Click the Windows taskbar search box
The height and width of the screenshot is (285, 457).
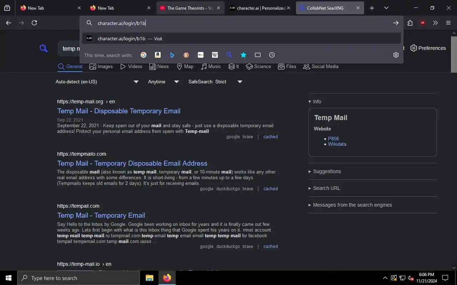click(x=79, y=278)
